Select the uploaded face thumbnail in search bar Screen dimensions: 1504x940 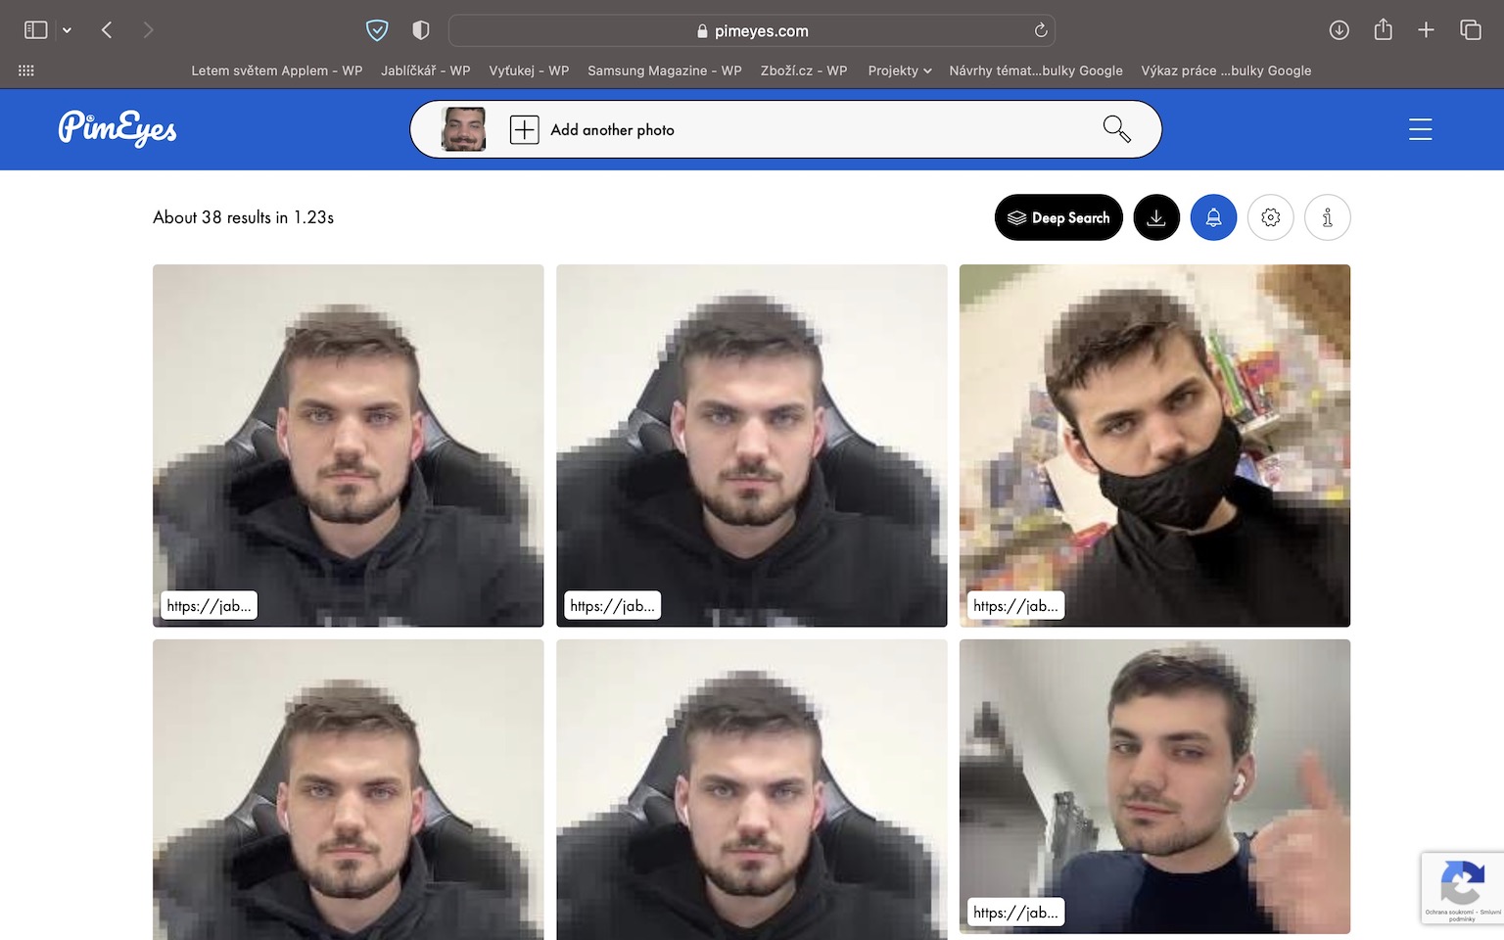click(464, 129)
